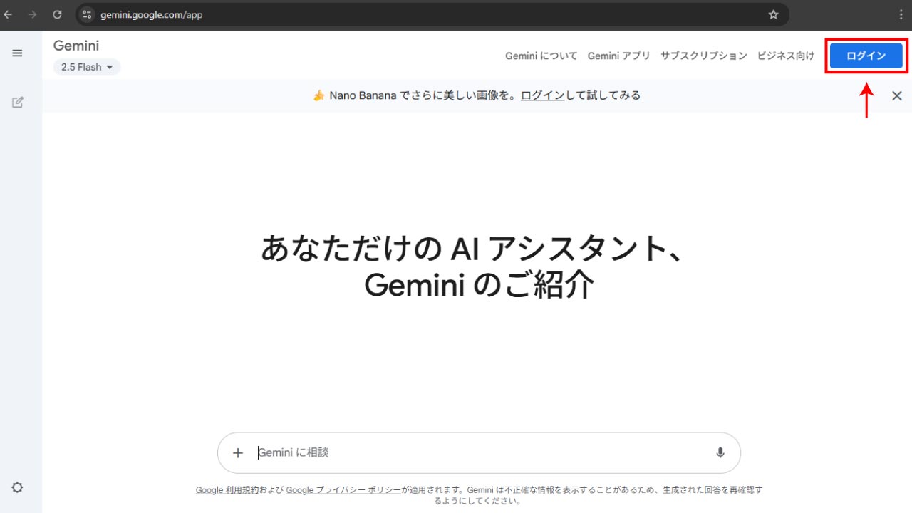Open Google 利用規約 link
The height and width of the screenshot is (513, 912).
[x=227, y=490]
